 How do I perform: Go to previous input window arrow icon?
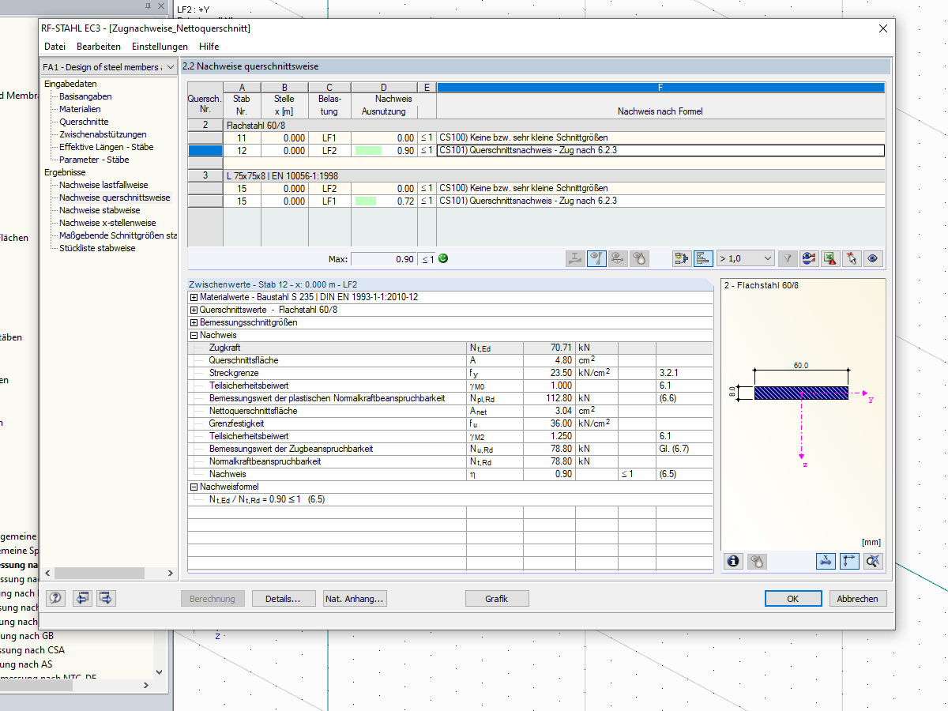pyautogui.click(x=83, y=598)
